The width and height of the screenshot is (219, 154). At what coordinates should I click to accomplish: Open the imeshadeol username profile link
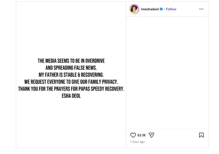(x=150, y=9)
